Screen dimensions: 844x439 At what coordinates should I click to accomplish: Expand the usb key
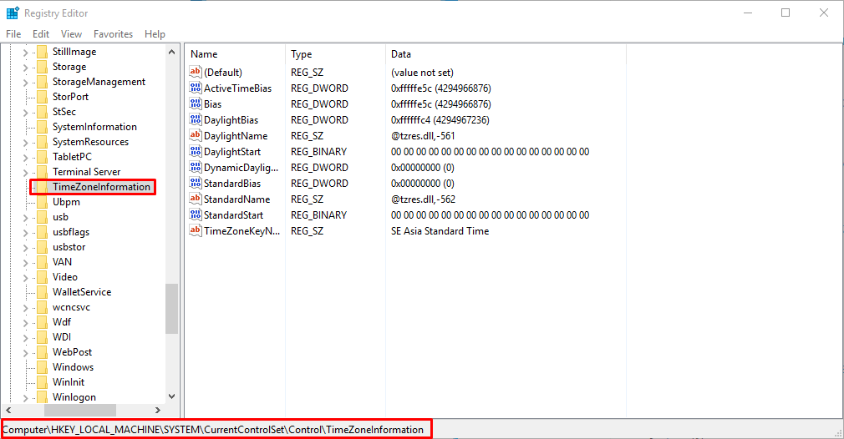pyautogui.click(x=25, y=218)
